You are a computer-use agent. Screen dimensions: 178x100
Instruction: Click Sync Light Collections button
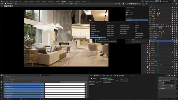coord(73,82)
